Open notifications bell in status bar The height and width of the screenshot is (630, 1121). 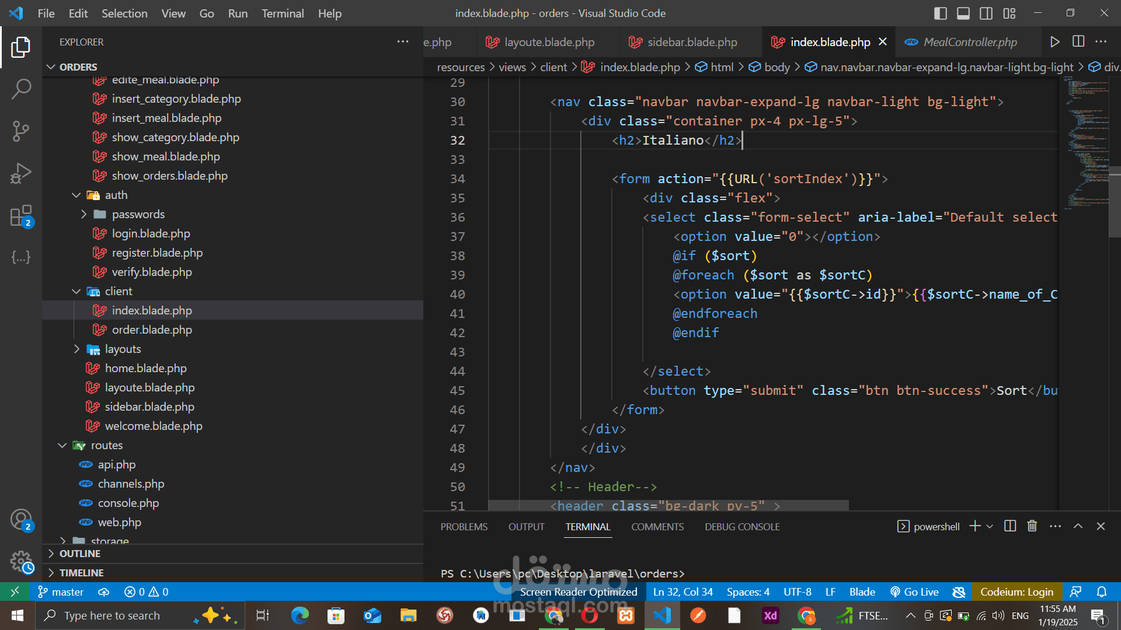pyautogui.click(x=1102, y=592)
